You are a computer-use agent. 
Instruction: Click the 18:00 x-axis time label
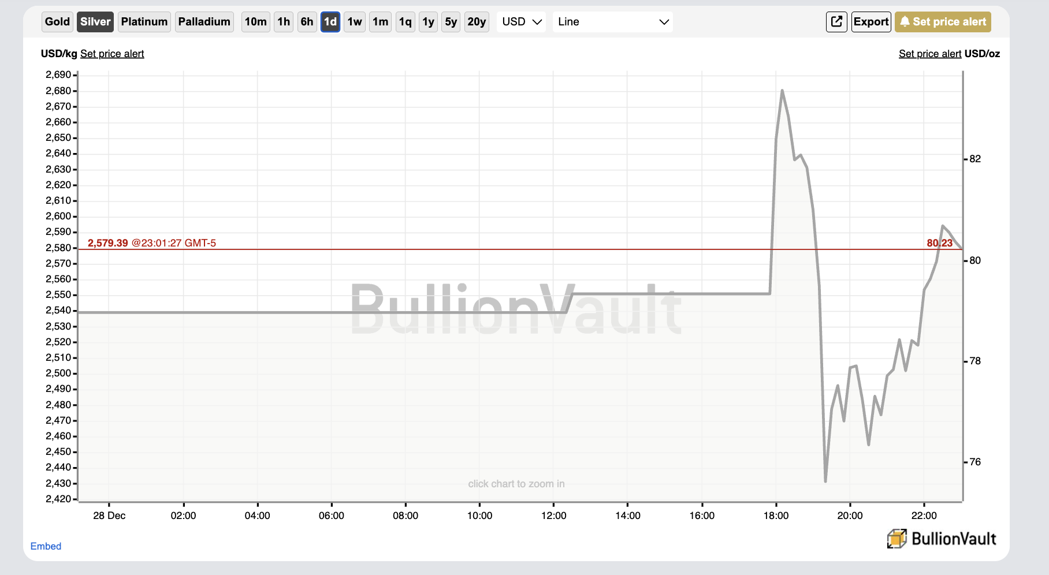tap(776, 516)
